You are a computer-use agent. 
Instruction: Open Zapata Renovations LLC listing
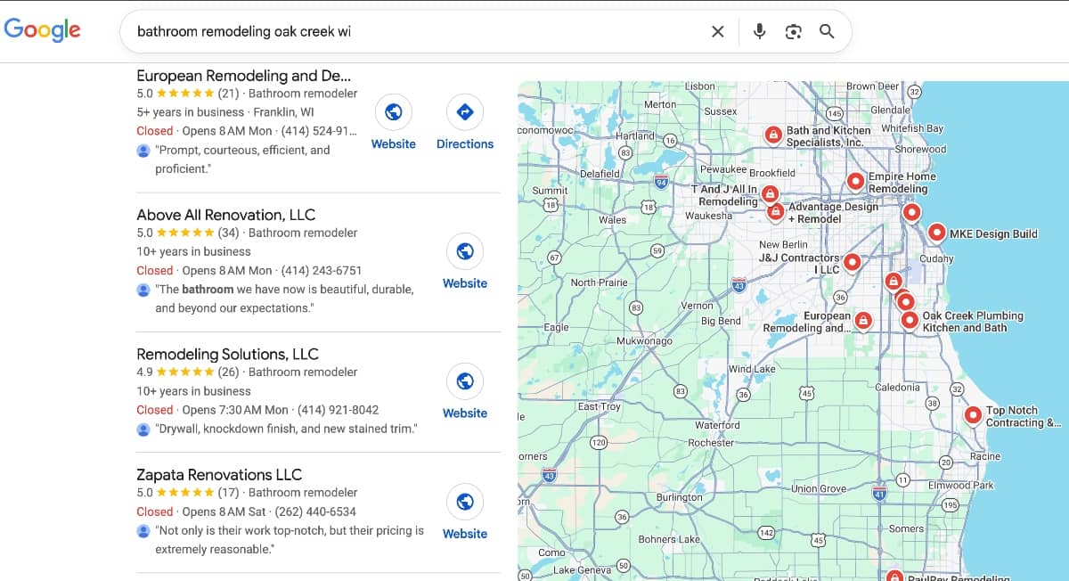point(219,475)
